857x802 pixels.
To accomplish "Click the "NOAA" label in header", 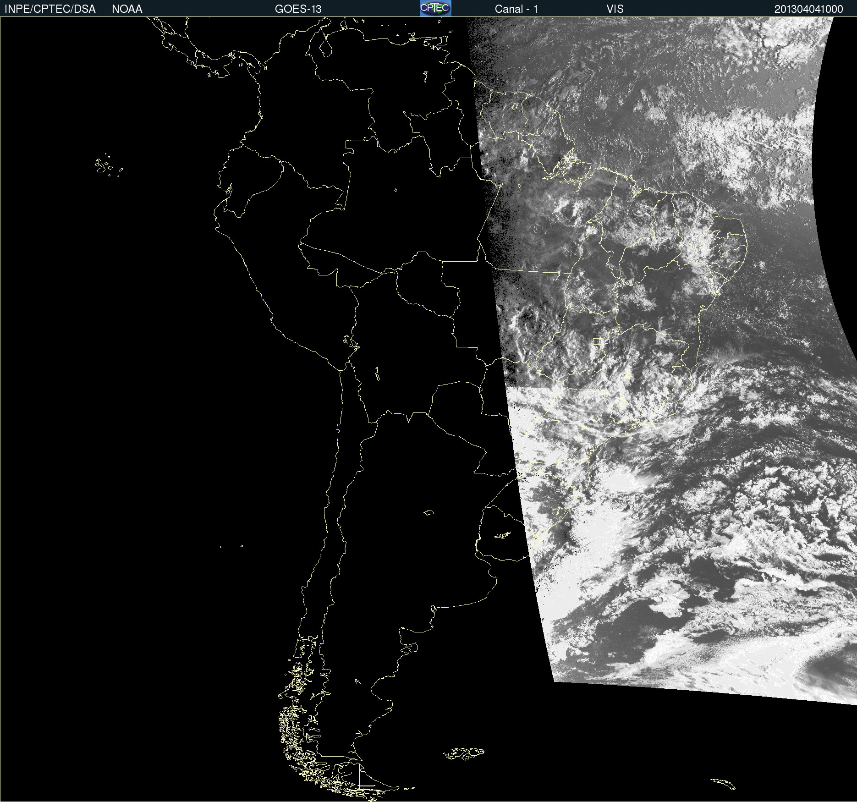I will point(127,9).
